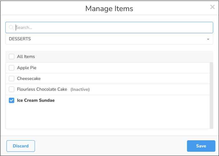The height and width of the screenshot is (156, 219).
Task: Close the Manage Items dialog
Action: coord(212,7)
